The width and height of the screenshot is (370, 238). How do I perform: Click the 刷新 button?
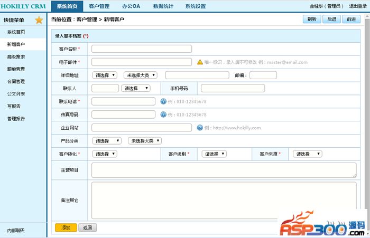[x=311, y=19]
